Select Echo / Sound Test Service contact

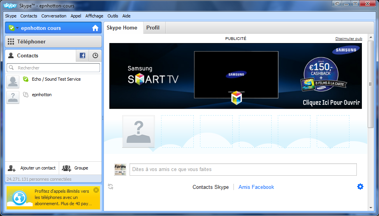(53, 82)
